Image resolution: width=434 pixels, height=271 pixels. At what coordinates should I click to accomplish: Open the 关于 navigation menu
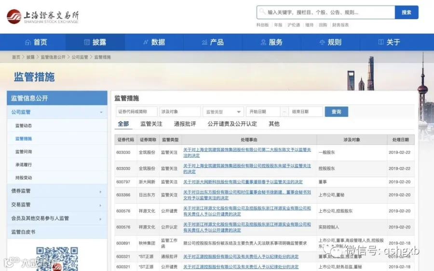[389, 42]
